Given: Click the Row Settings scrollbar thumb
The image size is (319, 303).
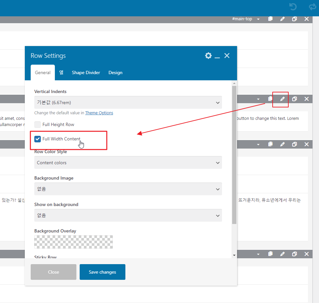Looking at the screenshot, I should (234, 155).
